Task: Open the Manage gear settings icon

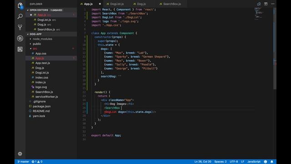Action: [20, 154]
